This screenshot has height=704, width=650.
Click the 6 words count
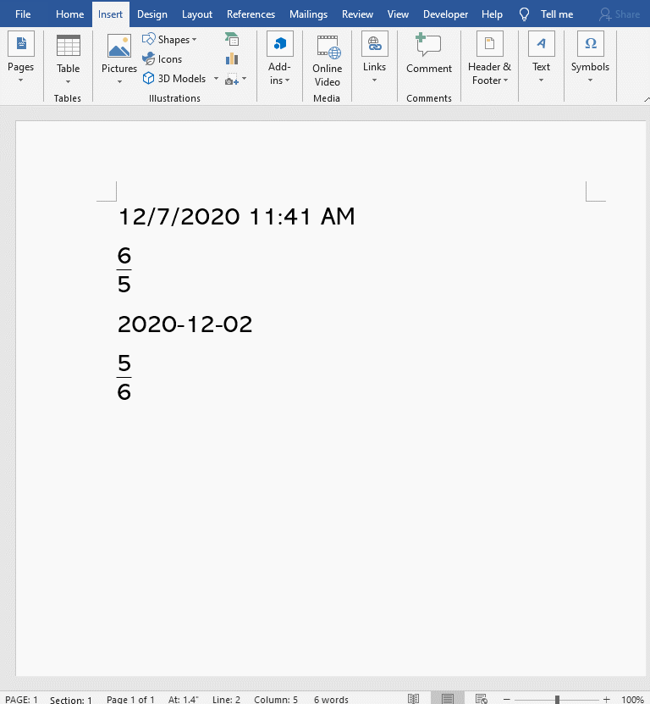click(x=331, y=699)
